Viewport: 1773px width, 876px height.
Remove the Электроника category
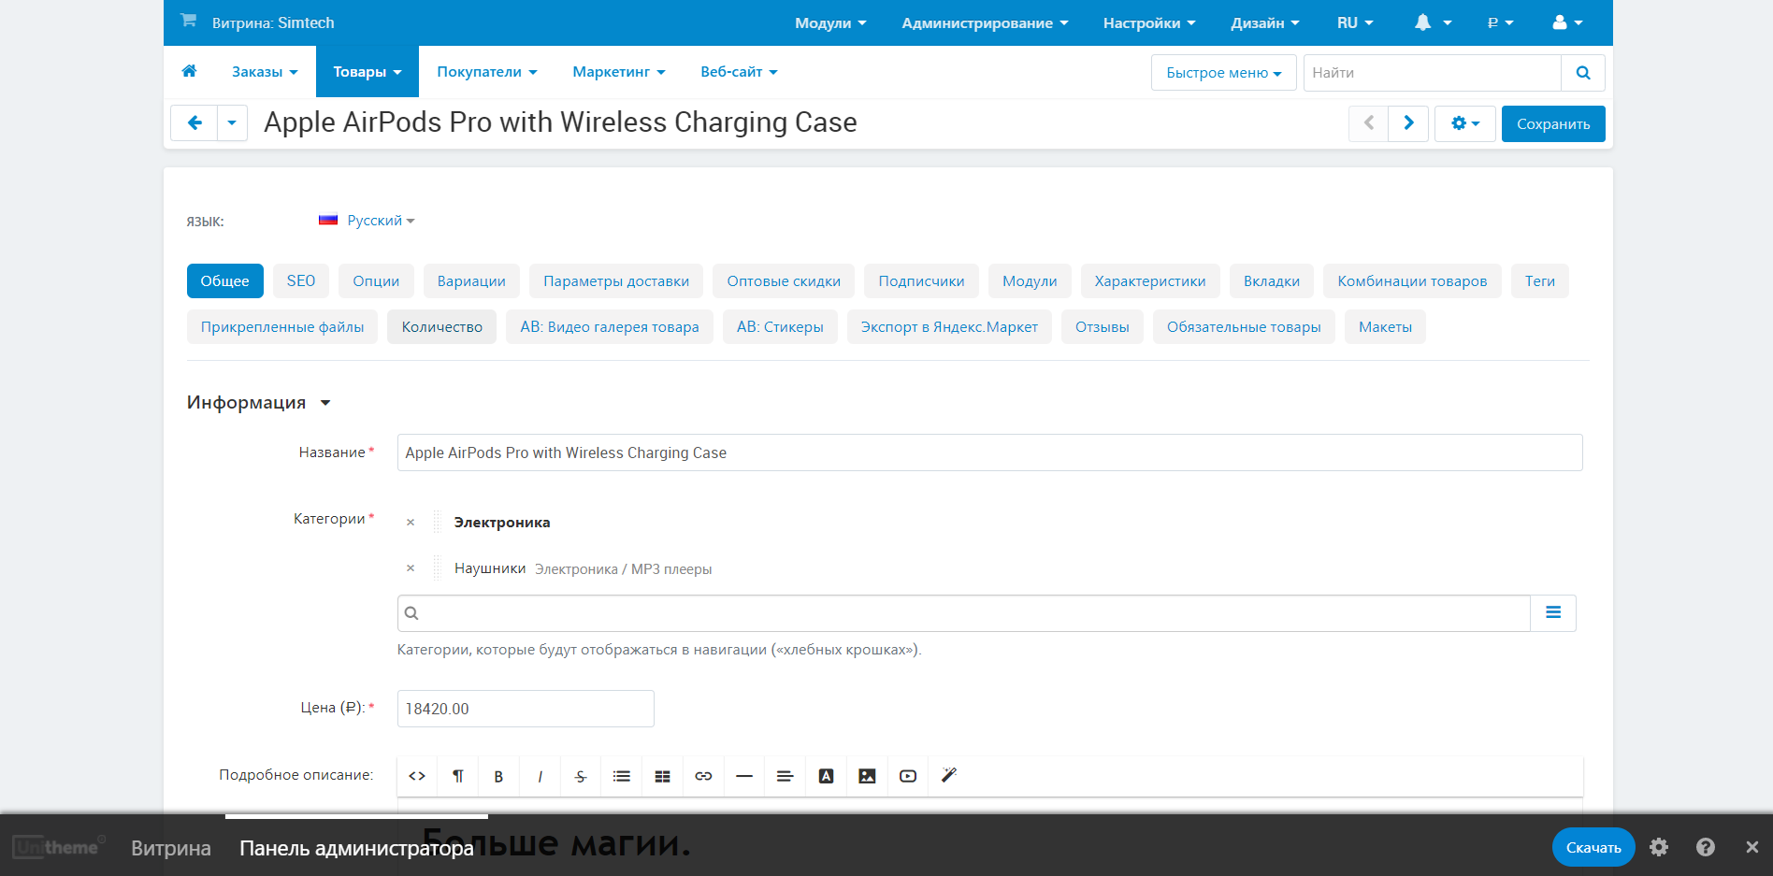tap(411, 523)
